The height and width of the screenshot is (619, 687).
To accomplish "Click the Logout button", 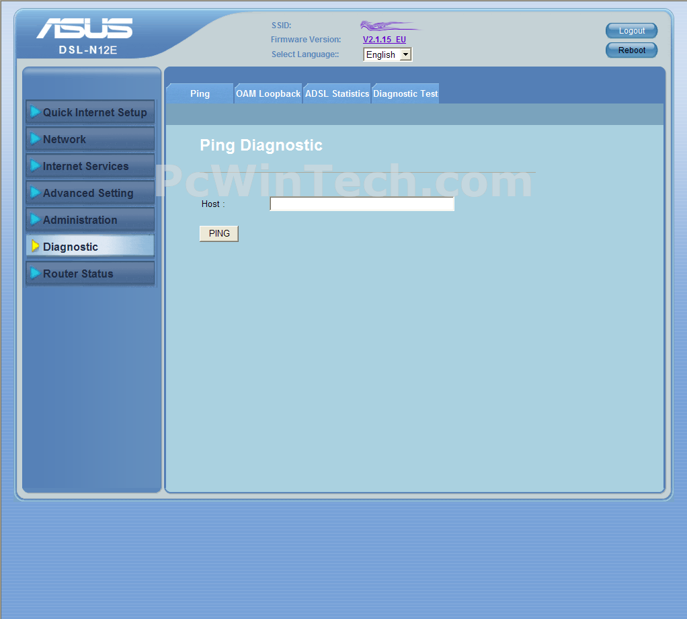I will (x=631, y=31).
